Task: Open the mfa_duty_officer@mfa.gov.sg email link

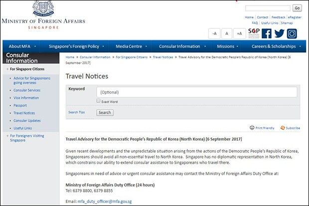Action: (105, 202)
